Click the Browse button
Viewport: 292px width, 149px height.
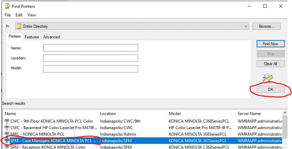[266, 26]
